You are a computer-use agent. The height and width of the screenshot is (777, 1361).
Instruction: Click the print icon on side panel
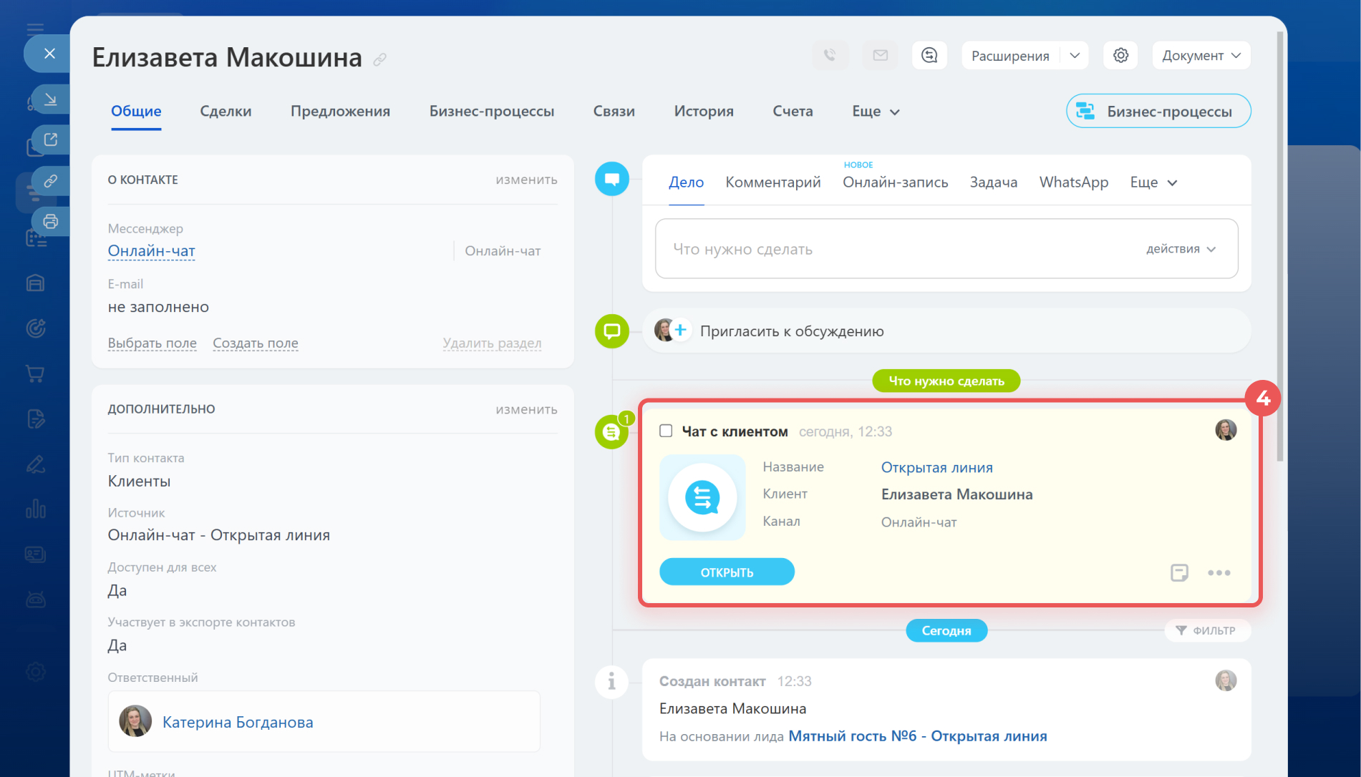click(x=50, y=221)
